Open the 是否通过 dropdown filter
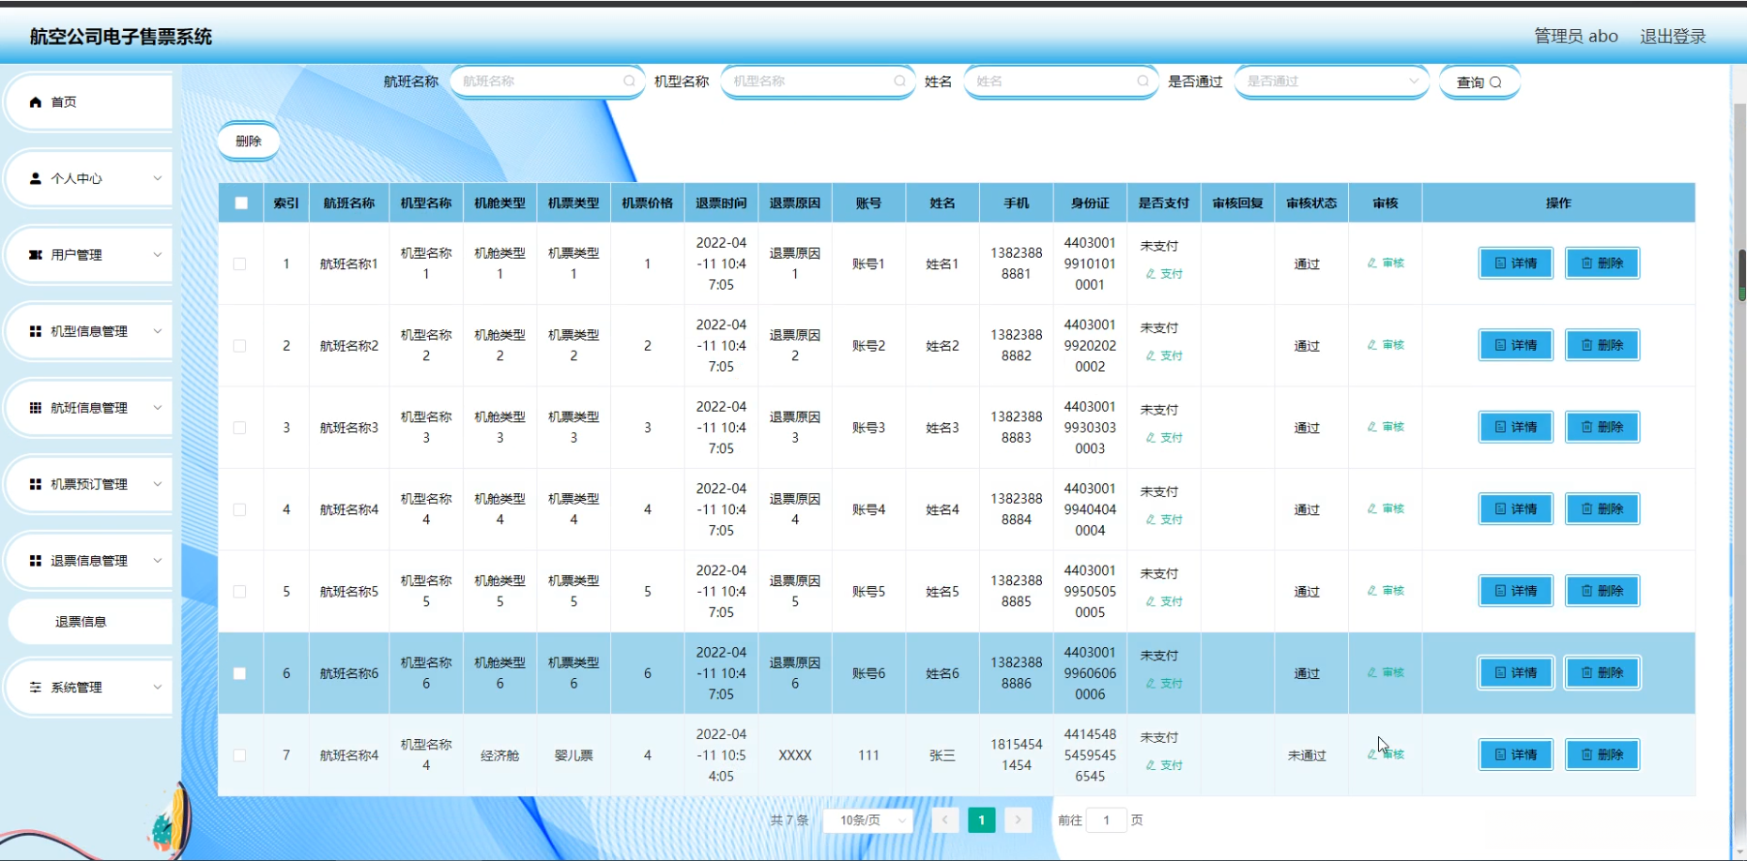The width and height of the screenshot is (1747, 861). click(1331, 82)
